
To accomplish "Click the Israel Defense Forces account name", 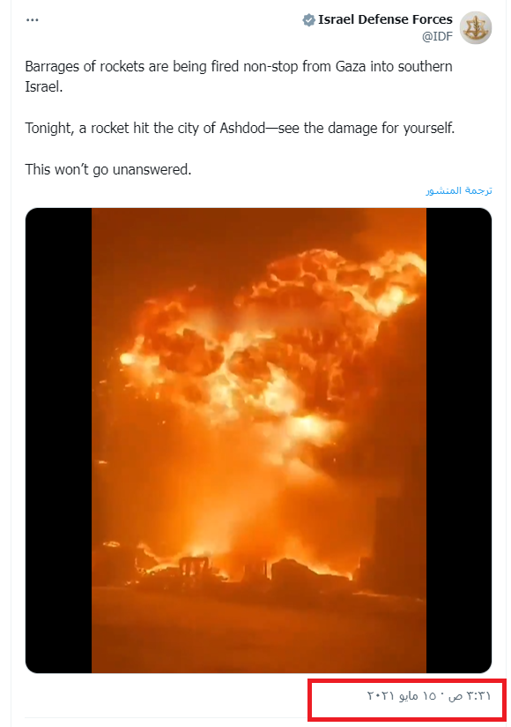I will tap(385, 19).
